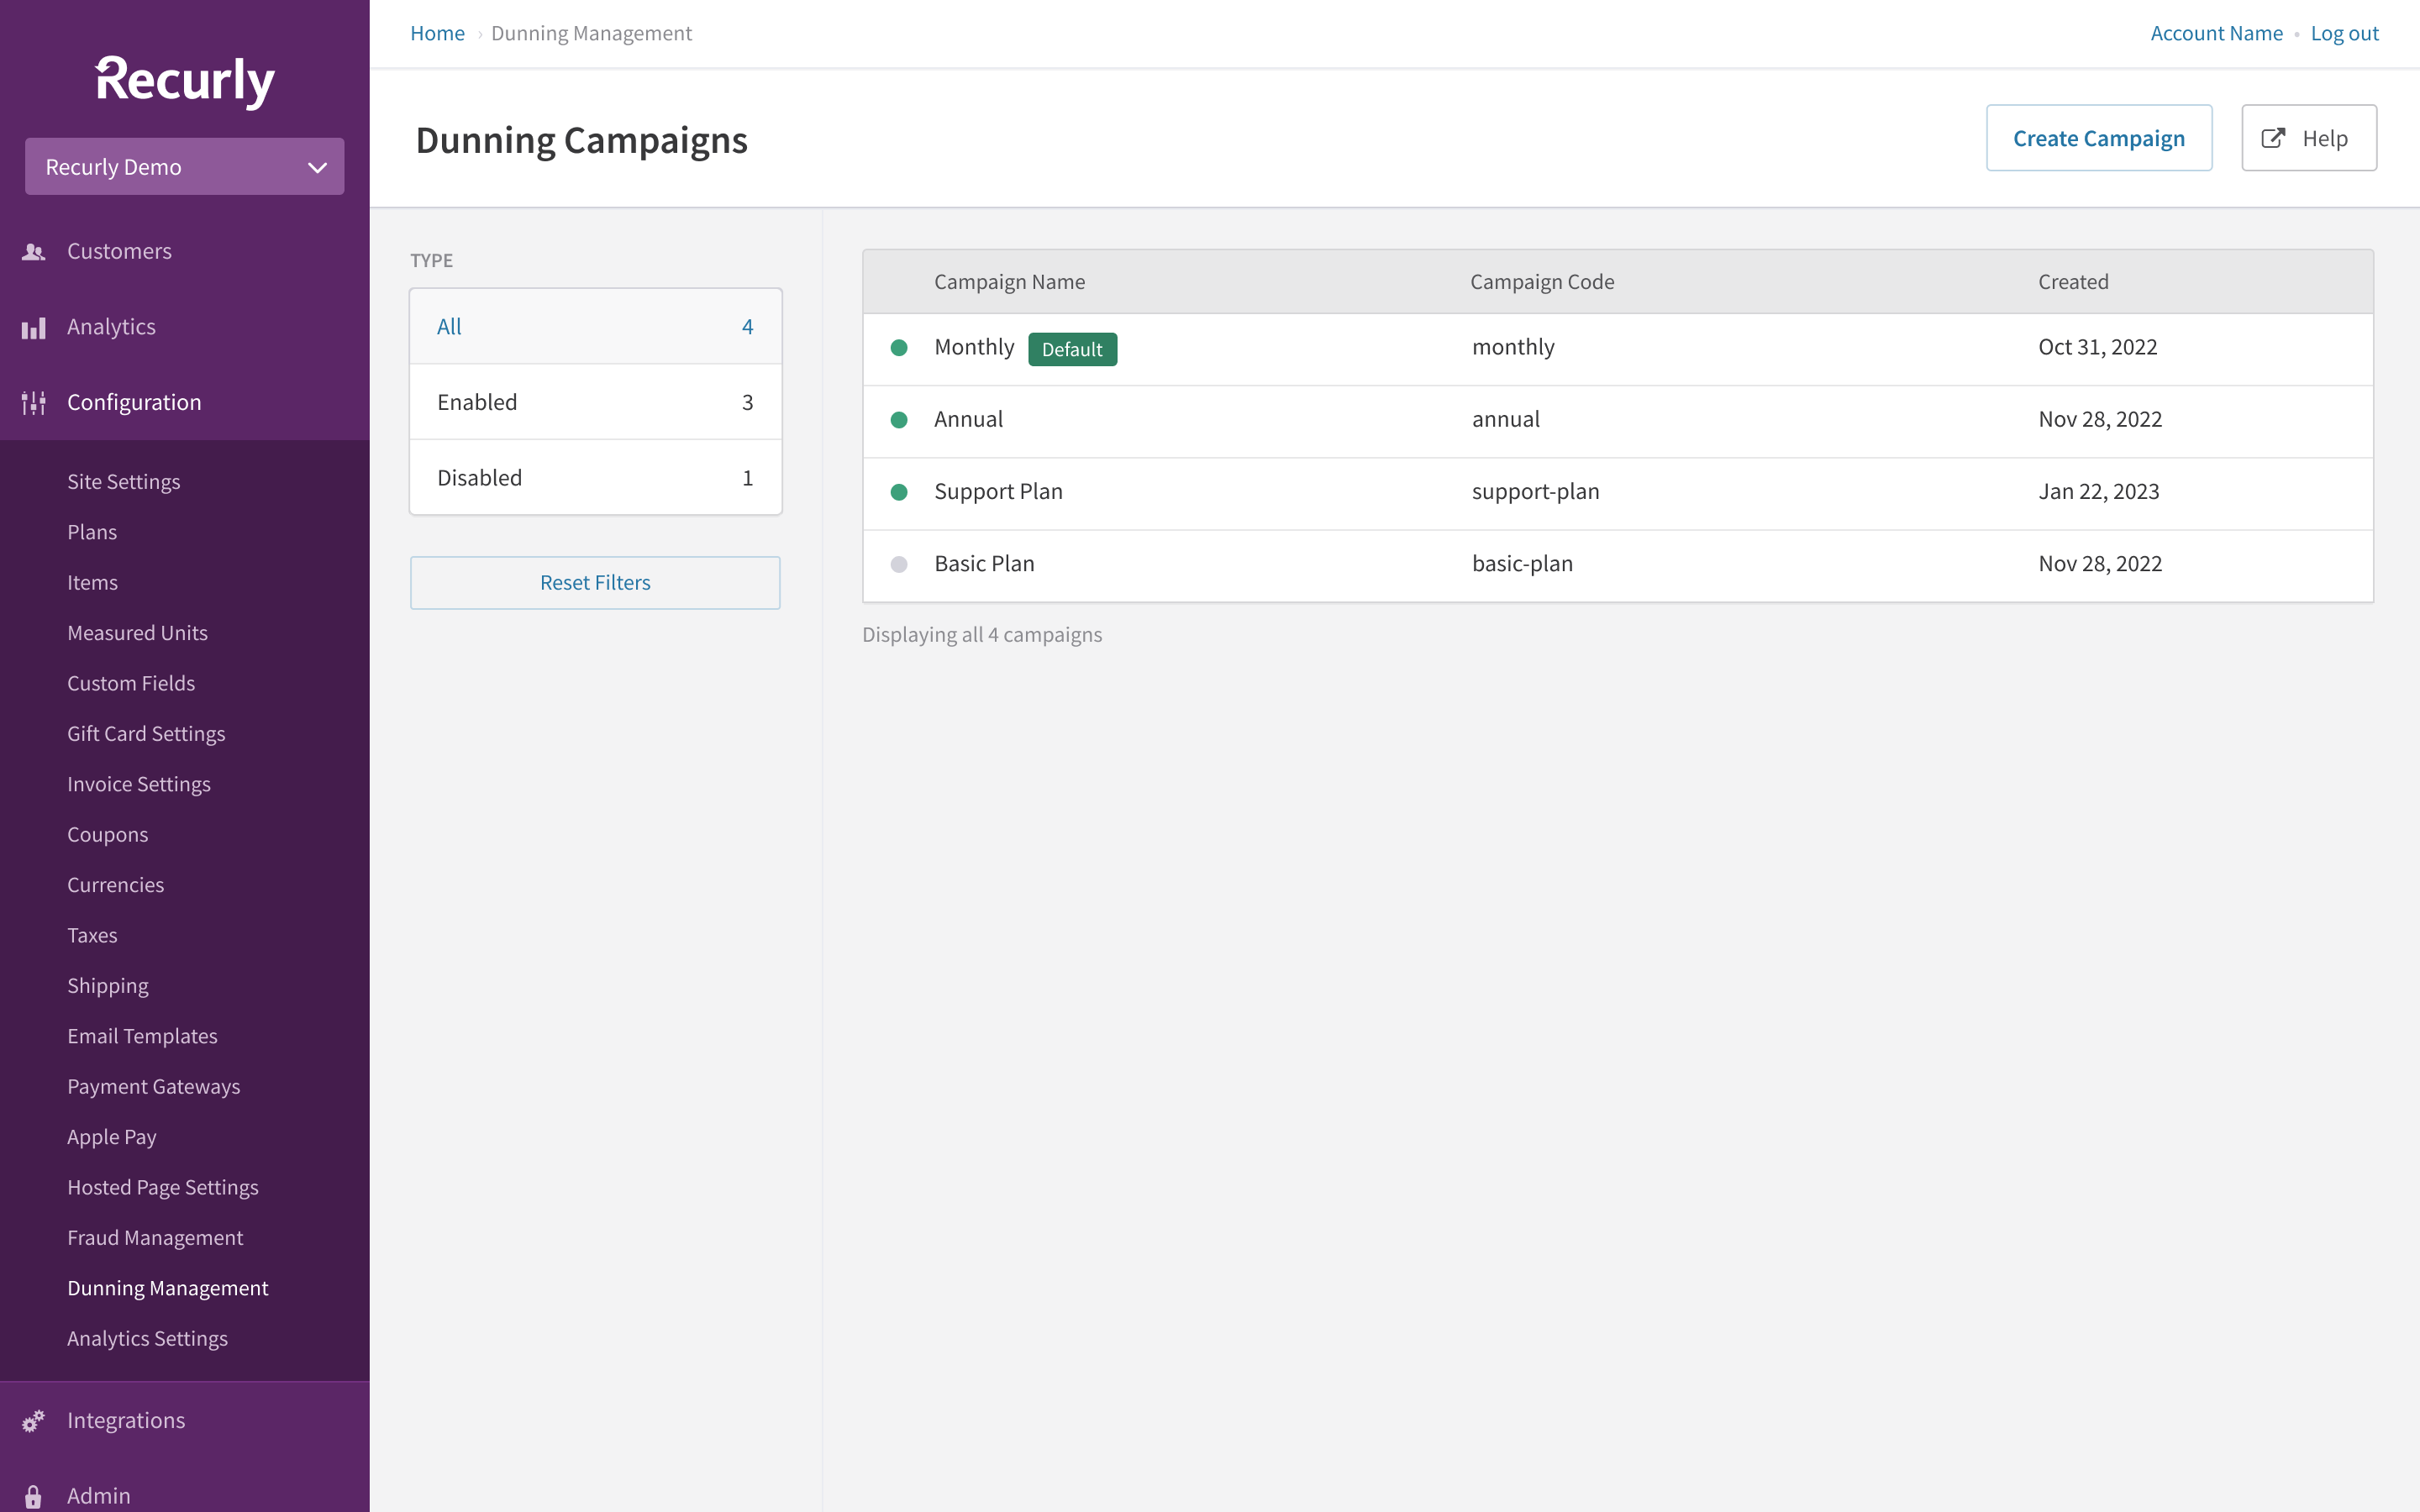Click the Customers people icon
The image size is (2420, 1512).
point(33,252)
